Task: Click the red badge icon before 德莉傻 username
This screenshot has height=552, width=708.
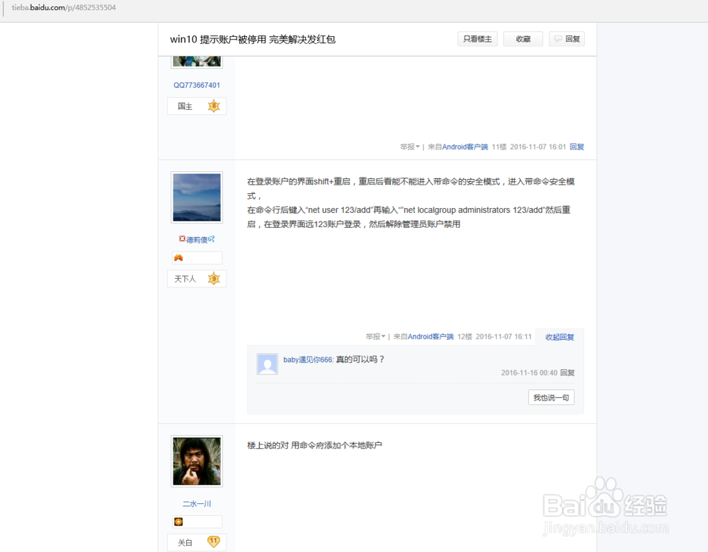Action: (x=183, y=239)
